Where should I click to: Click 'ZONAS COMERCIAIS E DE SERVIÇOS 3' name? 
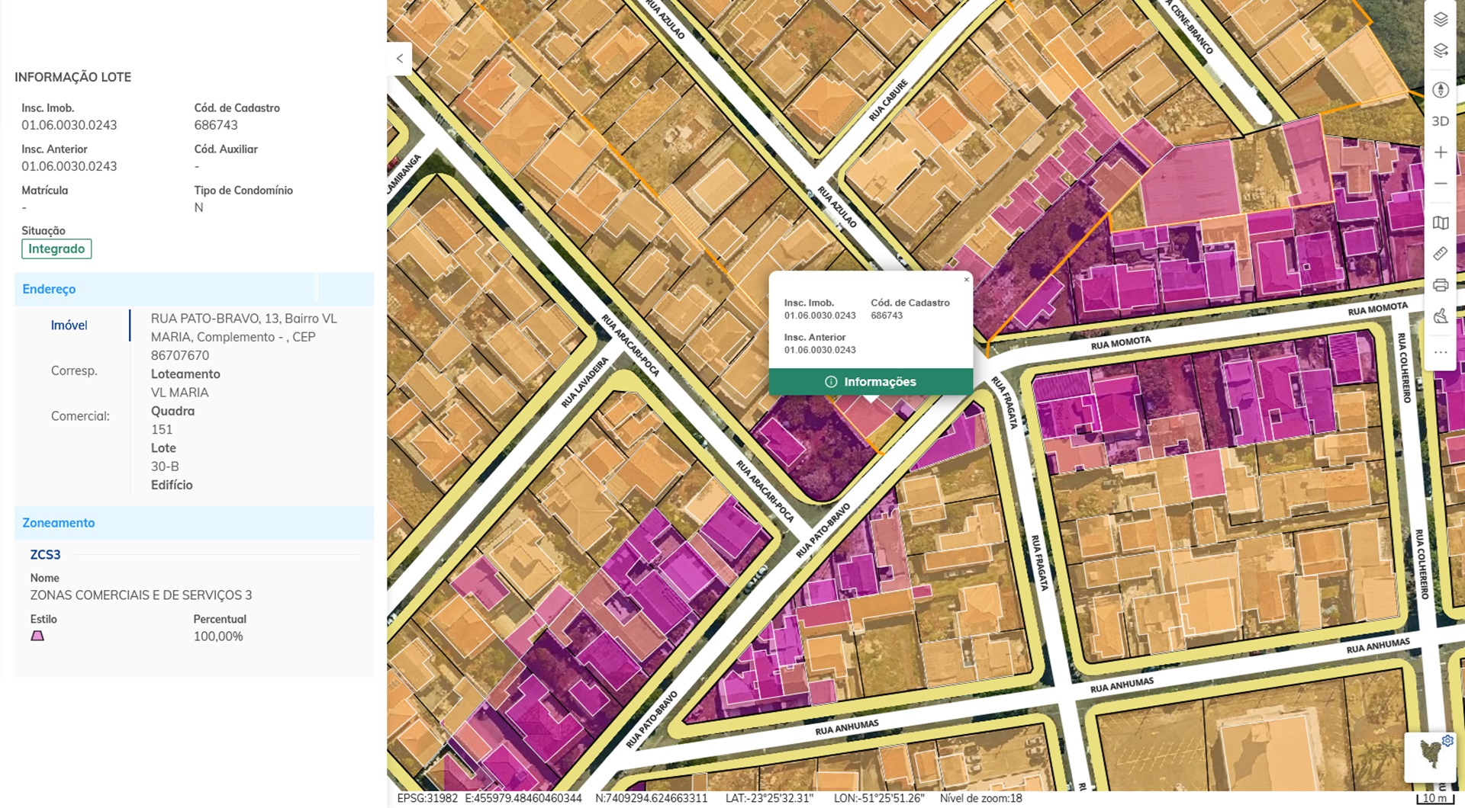[x=141, y=595]
